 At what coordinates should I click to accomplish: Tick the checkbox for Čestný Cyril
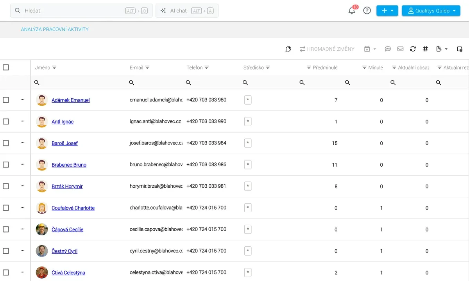point(6,251)
